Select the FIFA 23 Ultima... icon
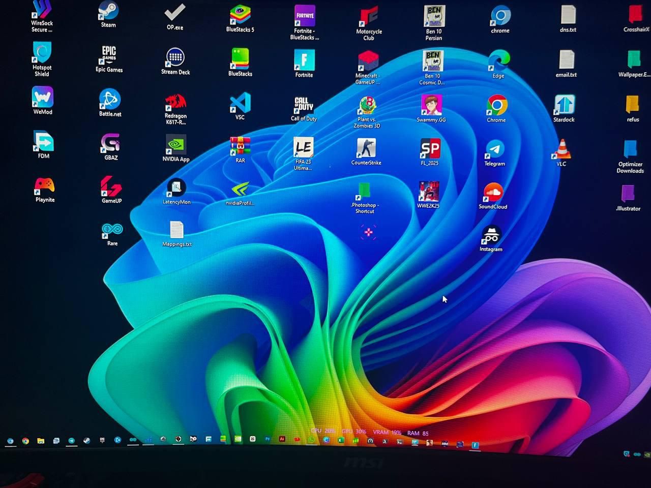The width and height of the screenshot is (651, 488). (x=303, y=154)
